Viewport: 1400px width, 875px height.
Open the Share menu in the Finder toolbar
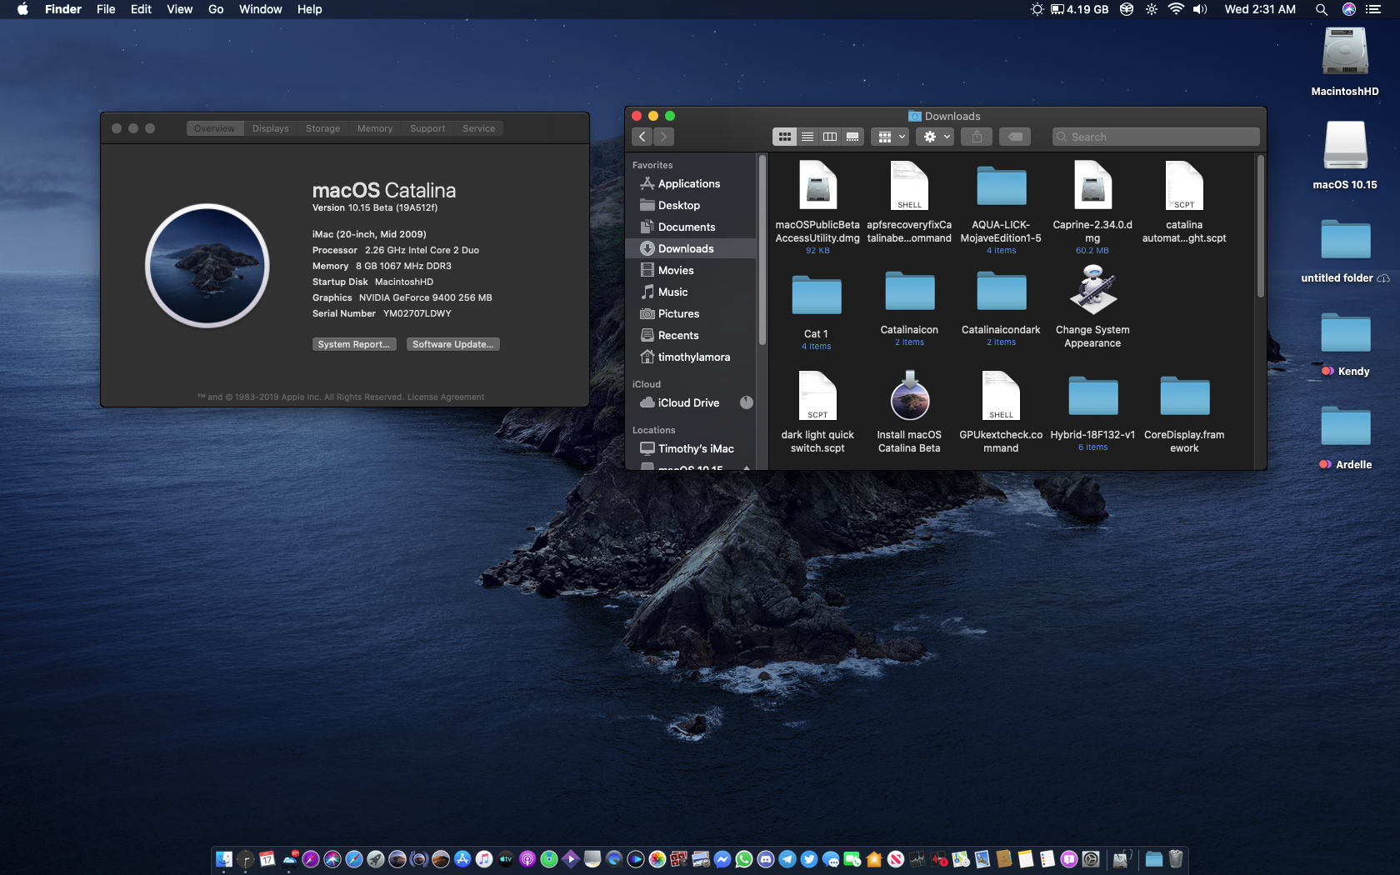pos(976,136)
